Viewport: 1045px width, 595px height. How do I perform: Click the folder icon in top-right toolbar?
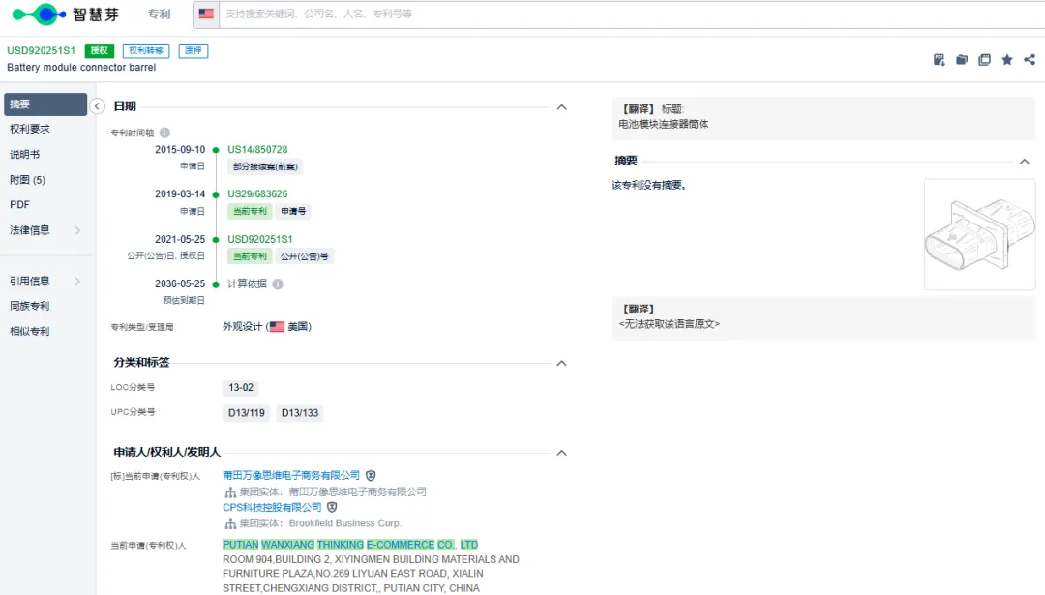click(962, 60)
